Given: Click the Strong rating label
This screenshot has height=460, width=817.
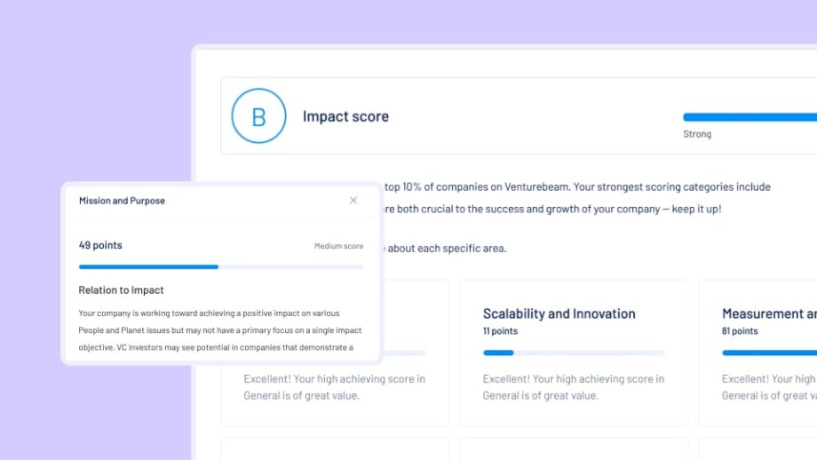Looking at the screenshot, I should point(696,134).
